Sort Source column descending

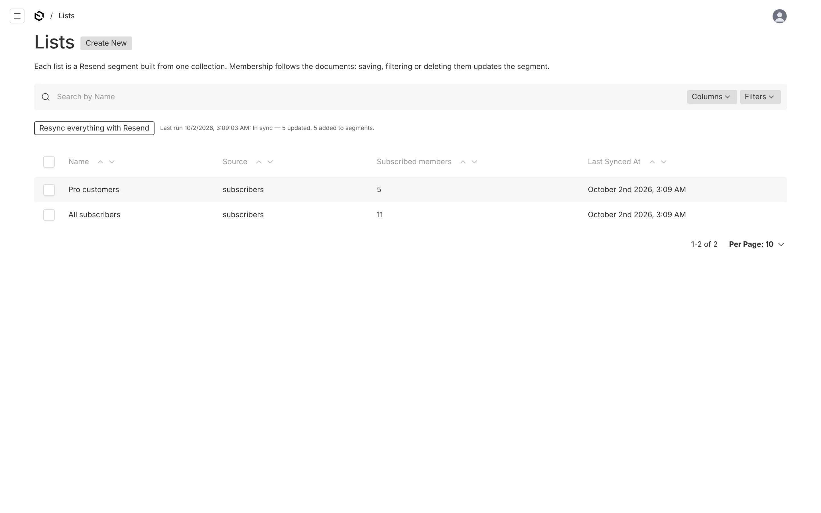(x=270, y=162)
